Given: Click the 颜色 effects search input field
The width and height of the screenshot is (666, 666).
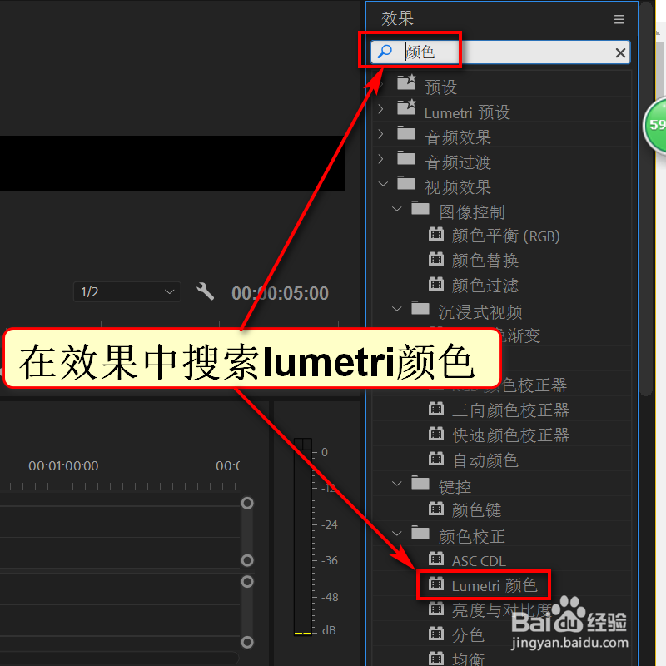Looking at the screenshot, I should coord(500,52).
